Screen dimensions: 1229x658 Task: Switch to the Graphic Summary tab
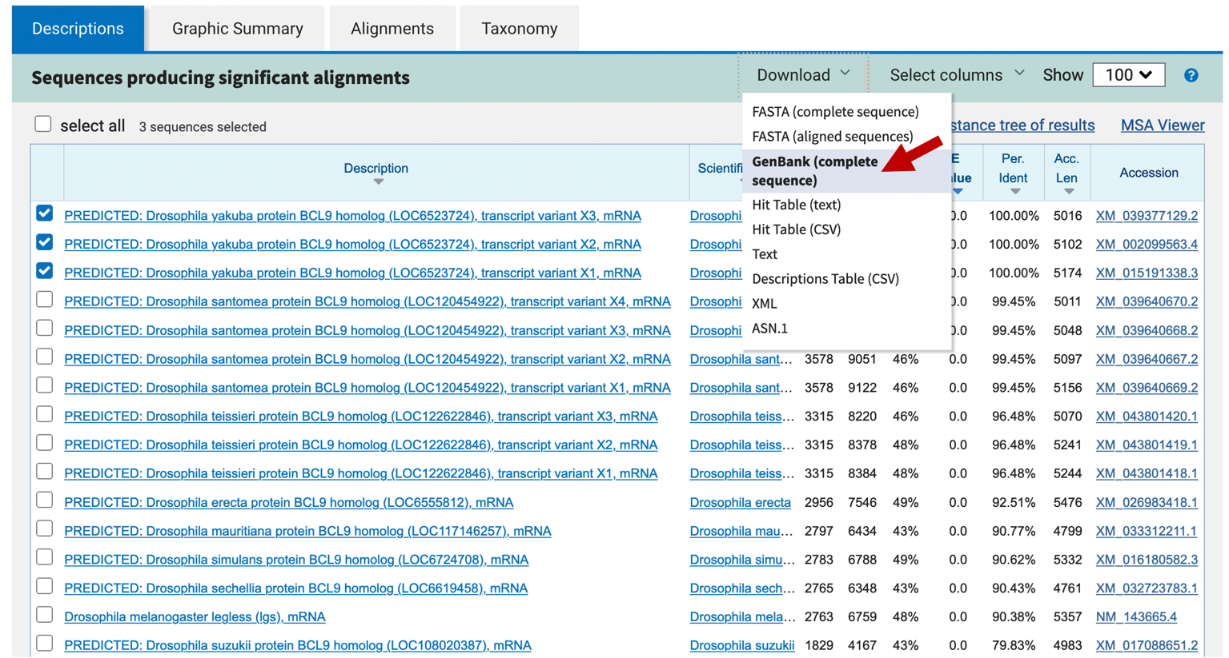click(x=238, y=29)
